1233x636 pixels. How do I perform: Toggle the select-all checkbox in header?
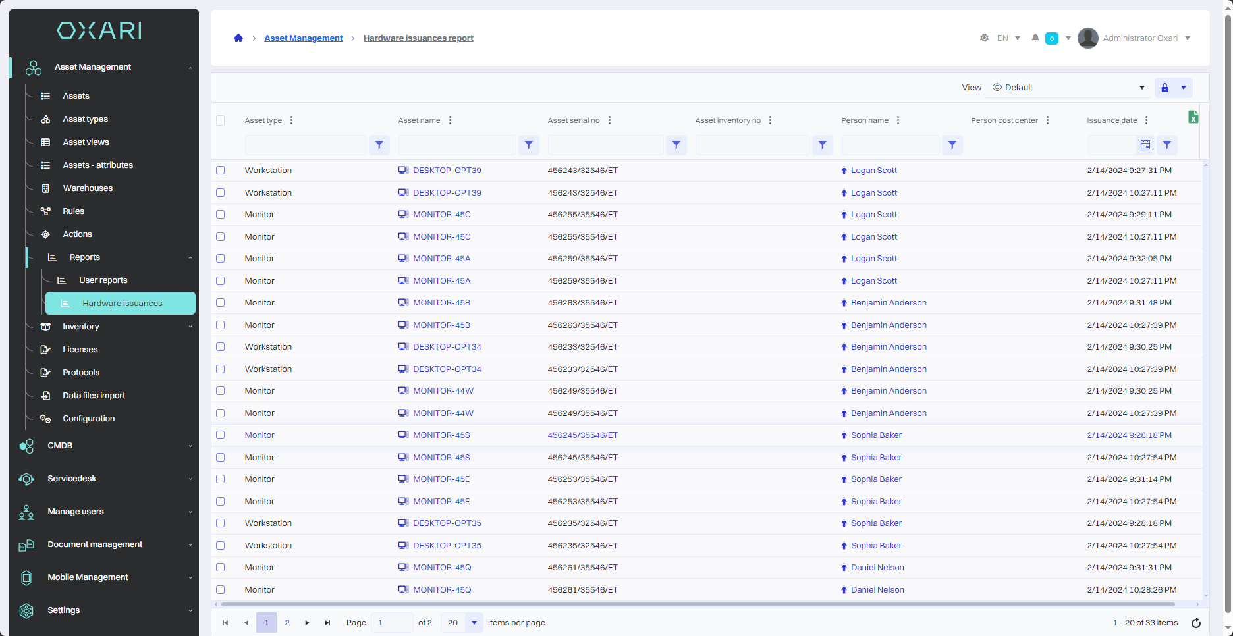pos(221,120)
